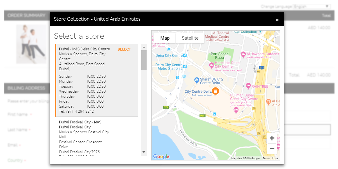Click Port Saeed Plaza label on map
Image resolution: width=338 pixels, height=169 pixels.
click(x=219, y=56)
